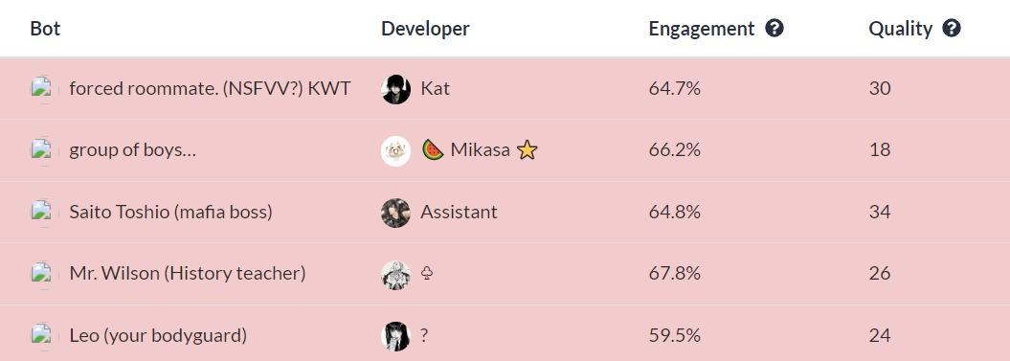Sort by the Bot column header
The height and width of the screenshot is (361, 1010).
[x=45, y=29]
